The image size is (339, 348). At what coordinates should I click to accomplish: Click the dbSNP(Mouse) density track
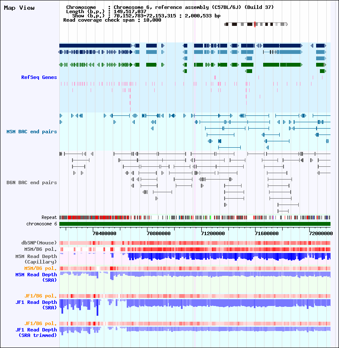click(x=195, y=243)
